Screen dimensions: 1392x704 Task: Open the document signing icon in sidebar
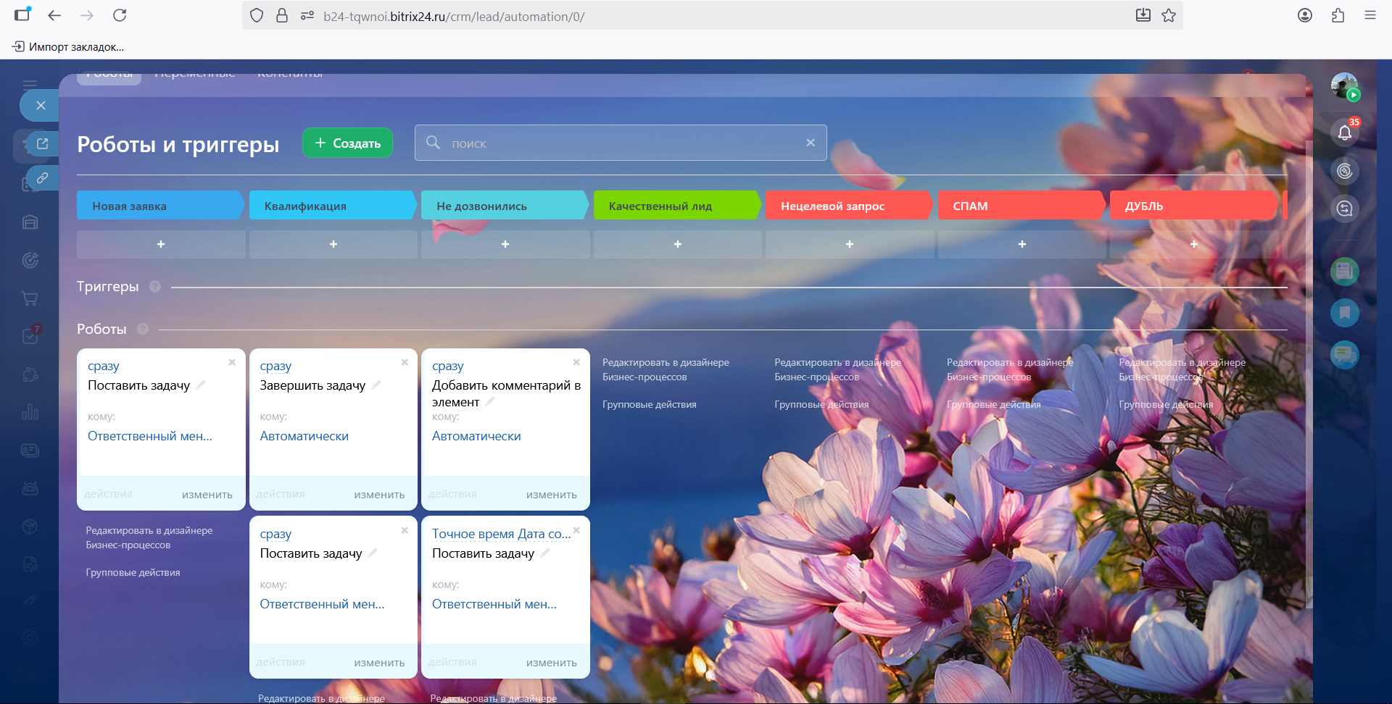(30, 564)
